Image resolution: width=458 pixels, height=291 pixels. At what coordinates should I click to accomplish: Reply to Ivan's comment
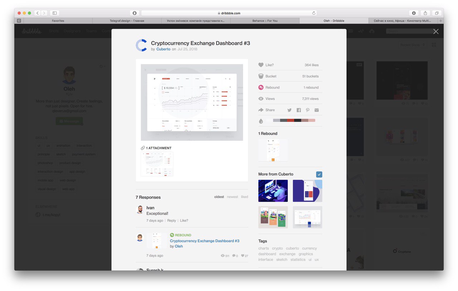pos(171,220)
